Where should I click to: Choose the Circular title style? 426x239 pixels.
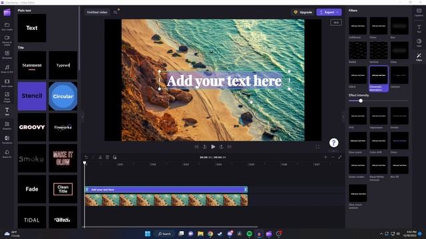point(63,96)
